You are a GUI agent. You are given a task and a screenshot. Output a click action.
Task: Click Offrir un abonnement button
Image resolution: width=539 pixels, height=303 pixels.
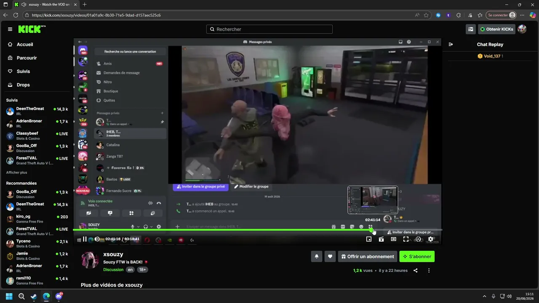368,256
